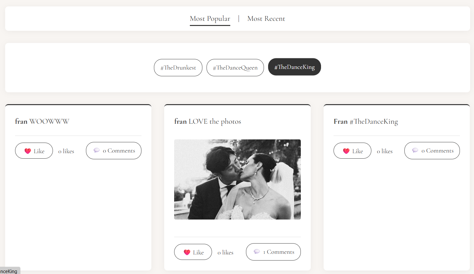This screenshot has width=474, height=274.
Task: Open comments on the Fran #TheDanceKing post
Action: [432, 151]
